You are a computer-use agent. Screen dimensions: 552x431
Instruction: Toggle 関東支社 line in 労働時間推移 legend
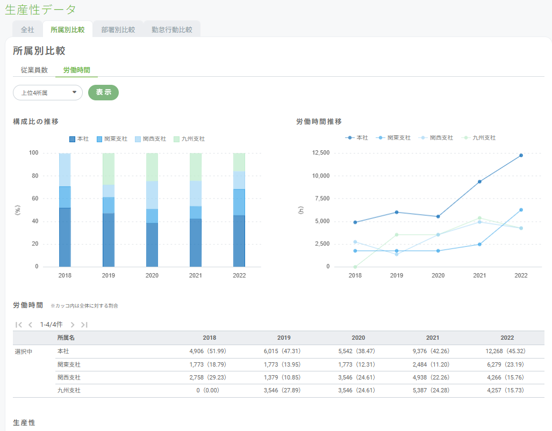tap(393, 138)
